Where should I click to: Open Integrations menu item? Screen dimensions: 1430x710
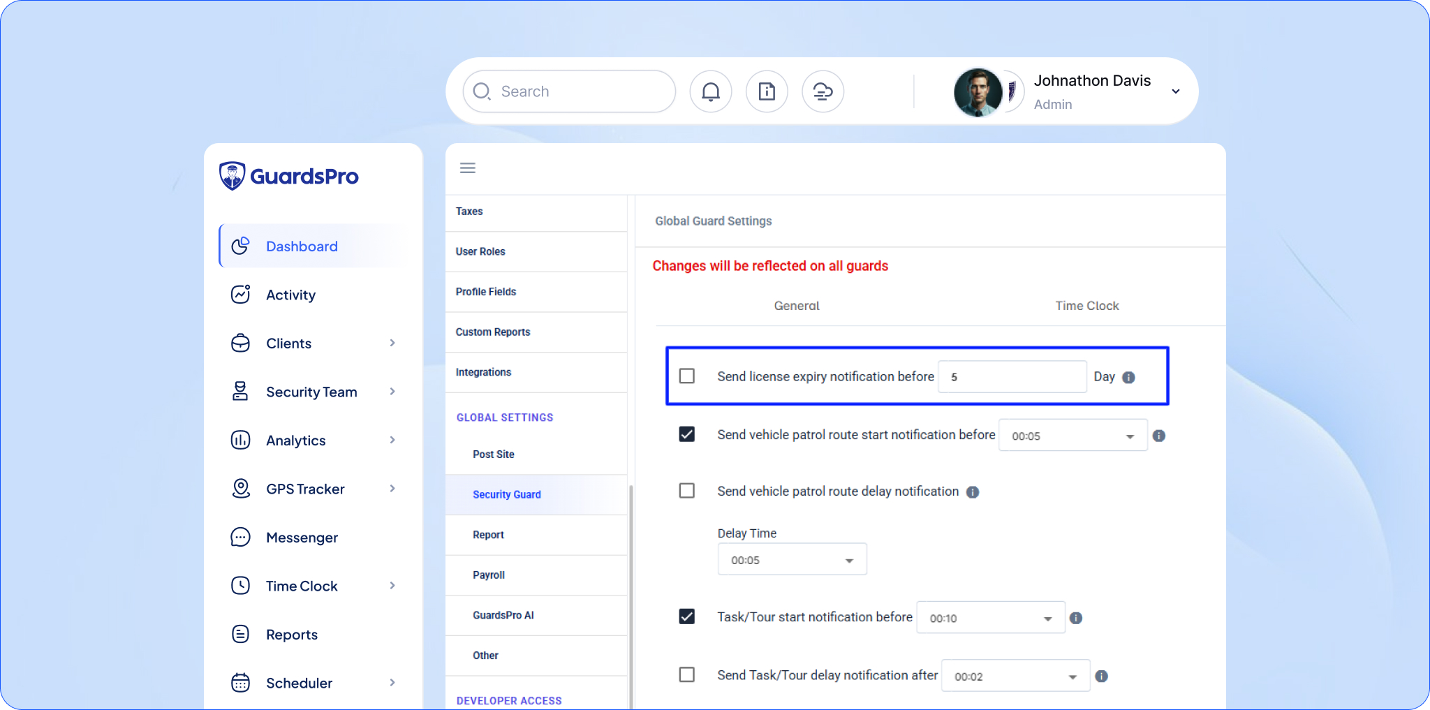tap(536, 372)
